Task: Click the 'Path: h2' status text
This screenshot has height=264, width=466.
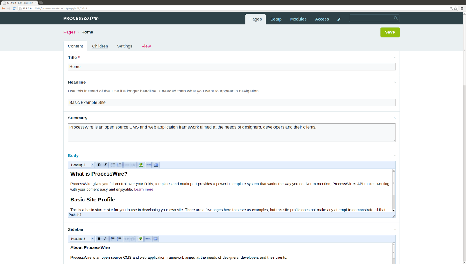Action: point(75,215)
